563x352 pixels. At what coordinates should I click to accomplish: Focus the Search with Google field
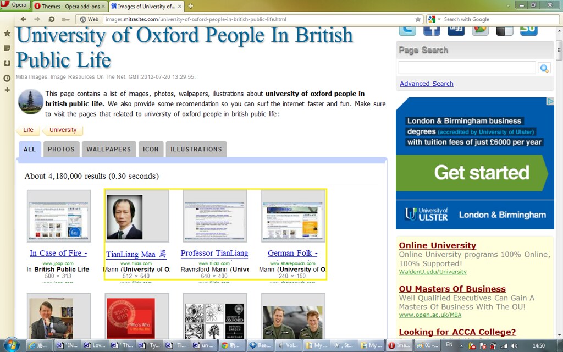click(501, 19)
